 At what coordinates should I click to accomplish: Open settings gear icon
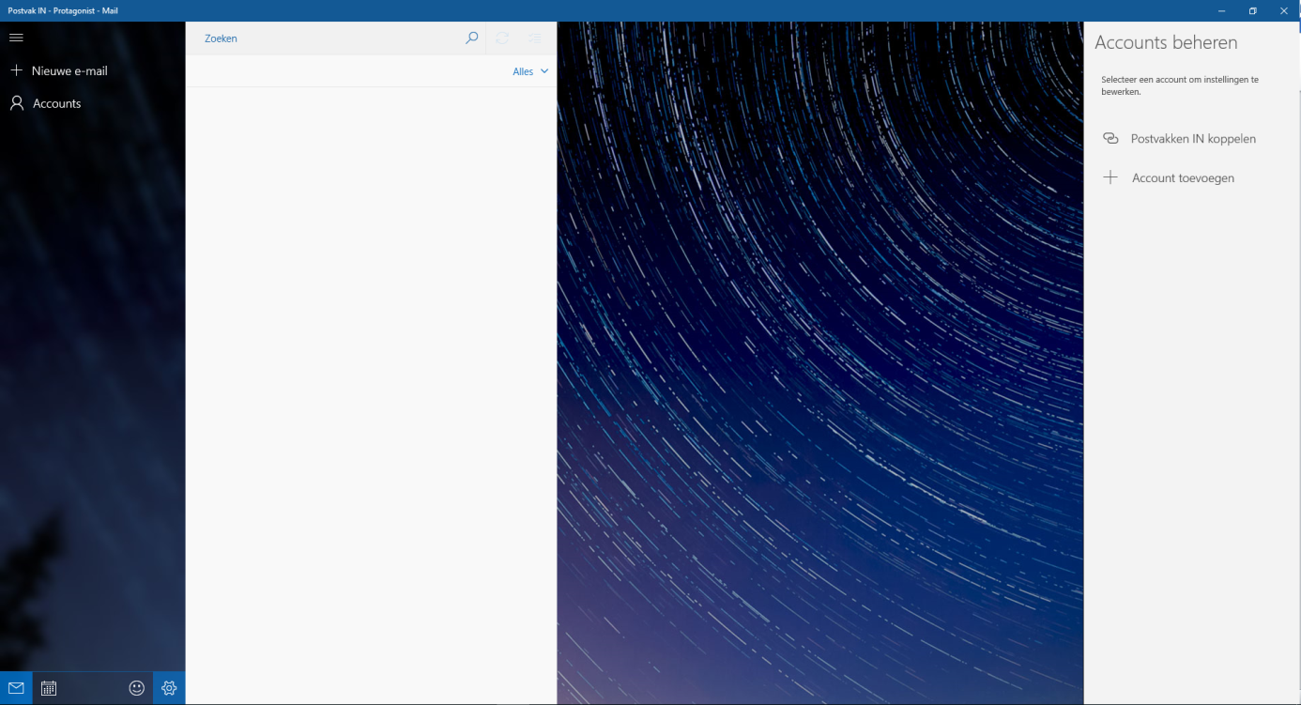pos(169,688)
